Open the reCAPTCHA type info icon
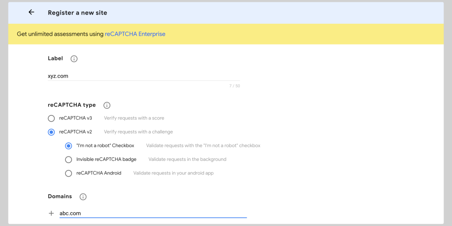 tap(107, 105)
